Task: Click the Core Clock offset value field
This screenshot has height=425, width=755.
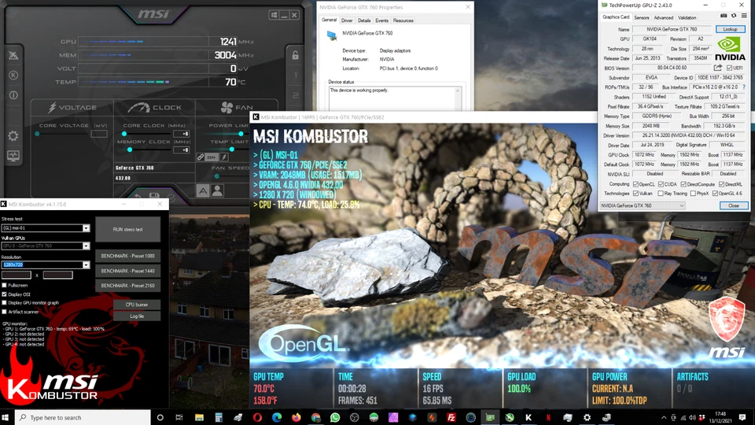Action: coord(181,134)
